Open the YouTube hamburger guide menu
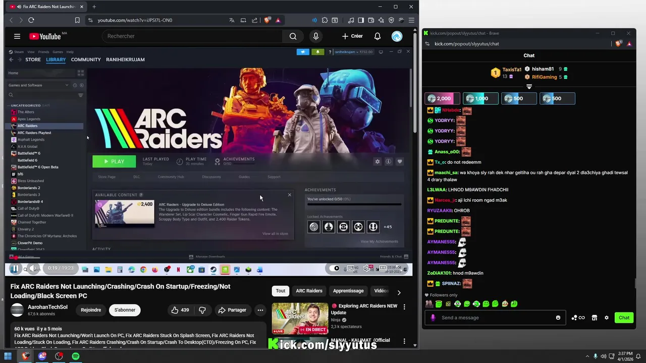 point(17,36)
